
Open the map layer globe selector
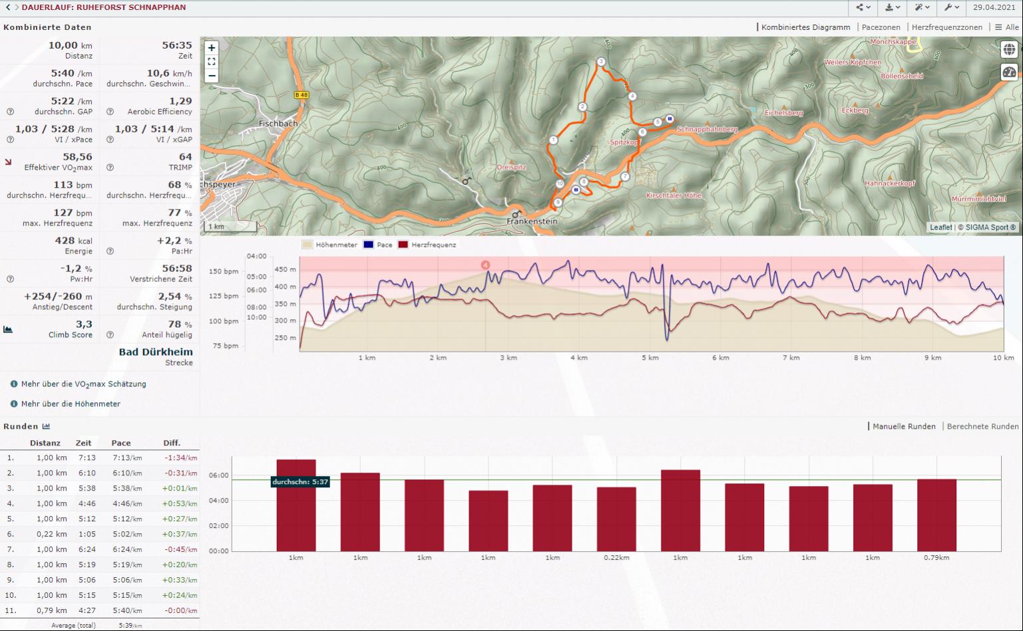(1009, 50)
